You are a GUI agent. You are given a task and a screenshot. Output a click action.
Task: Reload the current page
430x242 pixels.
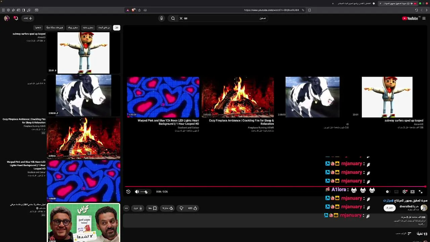(417, 10)
